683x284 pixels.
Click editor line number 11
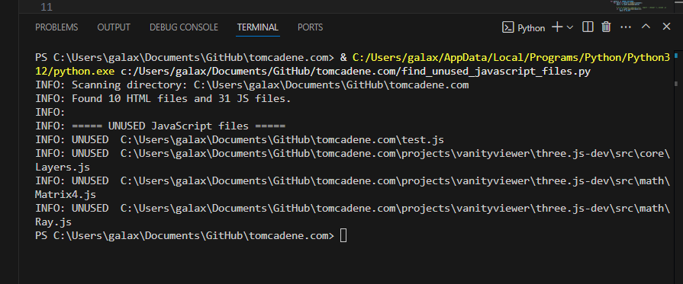(x=47, y=7)
